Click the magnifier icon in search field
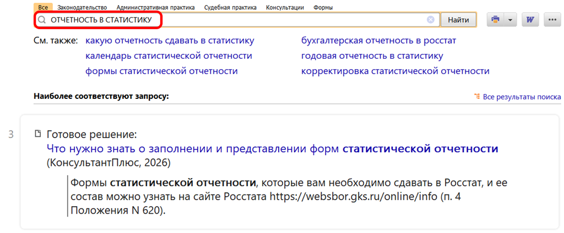Viewport: 564px width, 233px height. (x=42, y=20)
